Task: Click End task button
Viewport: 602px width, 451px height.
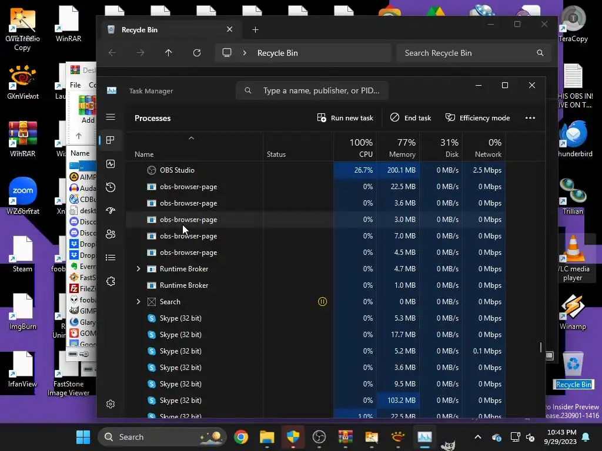Action: coord(411,117)
